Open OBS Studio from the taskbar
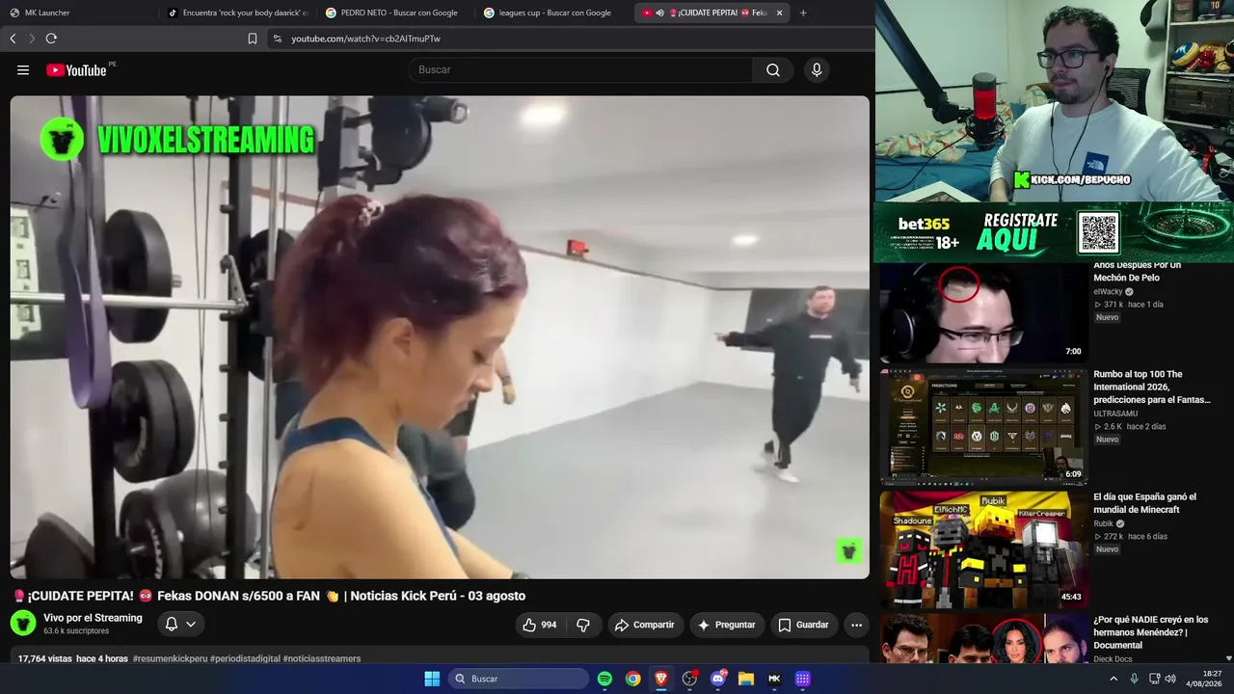Viewport: 1234px width, 694px height. (689, 679)
